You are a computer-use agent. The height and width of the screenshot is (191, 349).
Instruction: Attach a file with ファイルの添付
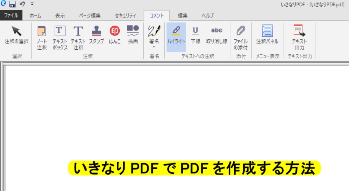click(240, 38)
